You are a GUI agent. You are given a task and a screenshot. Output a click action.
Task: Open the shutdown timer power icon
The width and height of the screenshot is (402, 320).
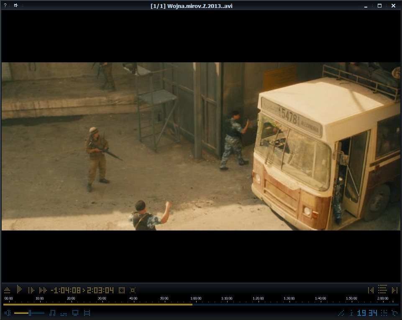coord(394,313)
